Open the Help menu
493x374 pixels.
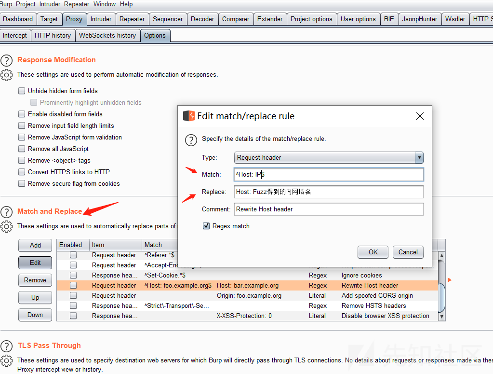point(126,4)
